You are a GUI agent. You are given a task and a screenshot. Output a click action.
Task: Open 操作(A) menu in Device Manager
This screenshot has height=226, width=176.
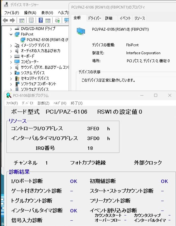click(30, 13)
